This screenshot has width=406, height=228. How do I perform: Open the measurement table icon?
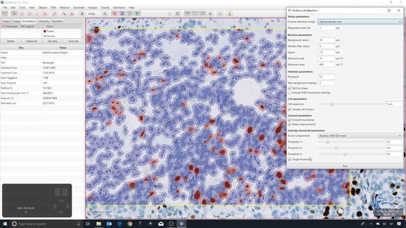point(178,14)
